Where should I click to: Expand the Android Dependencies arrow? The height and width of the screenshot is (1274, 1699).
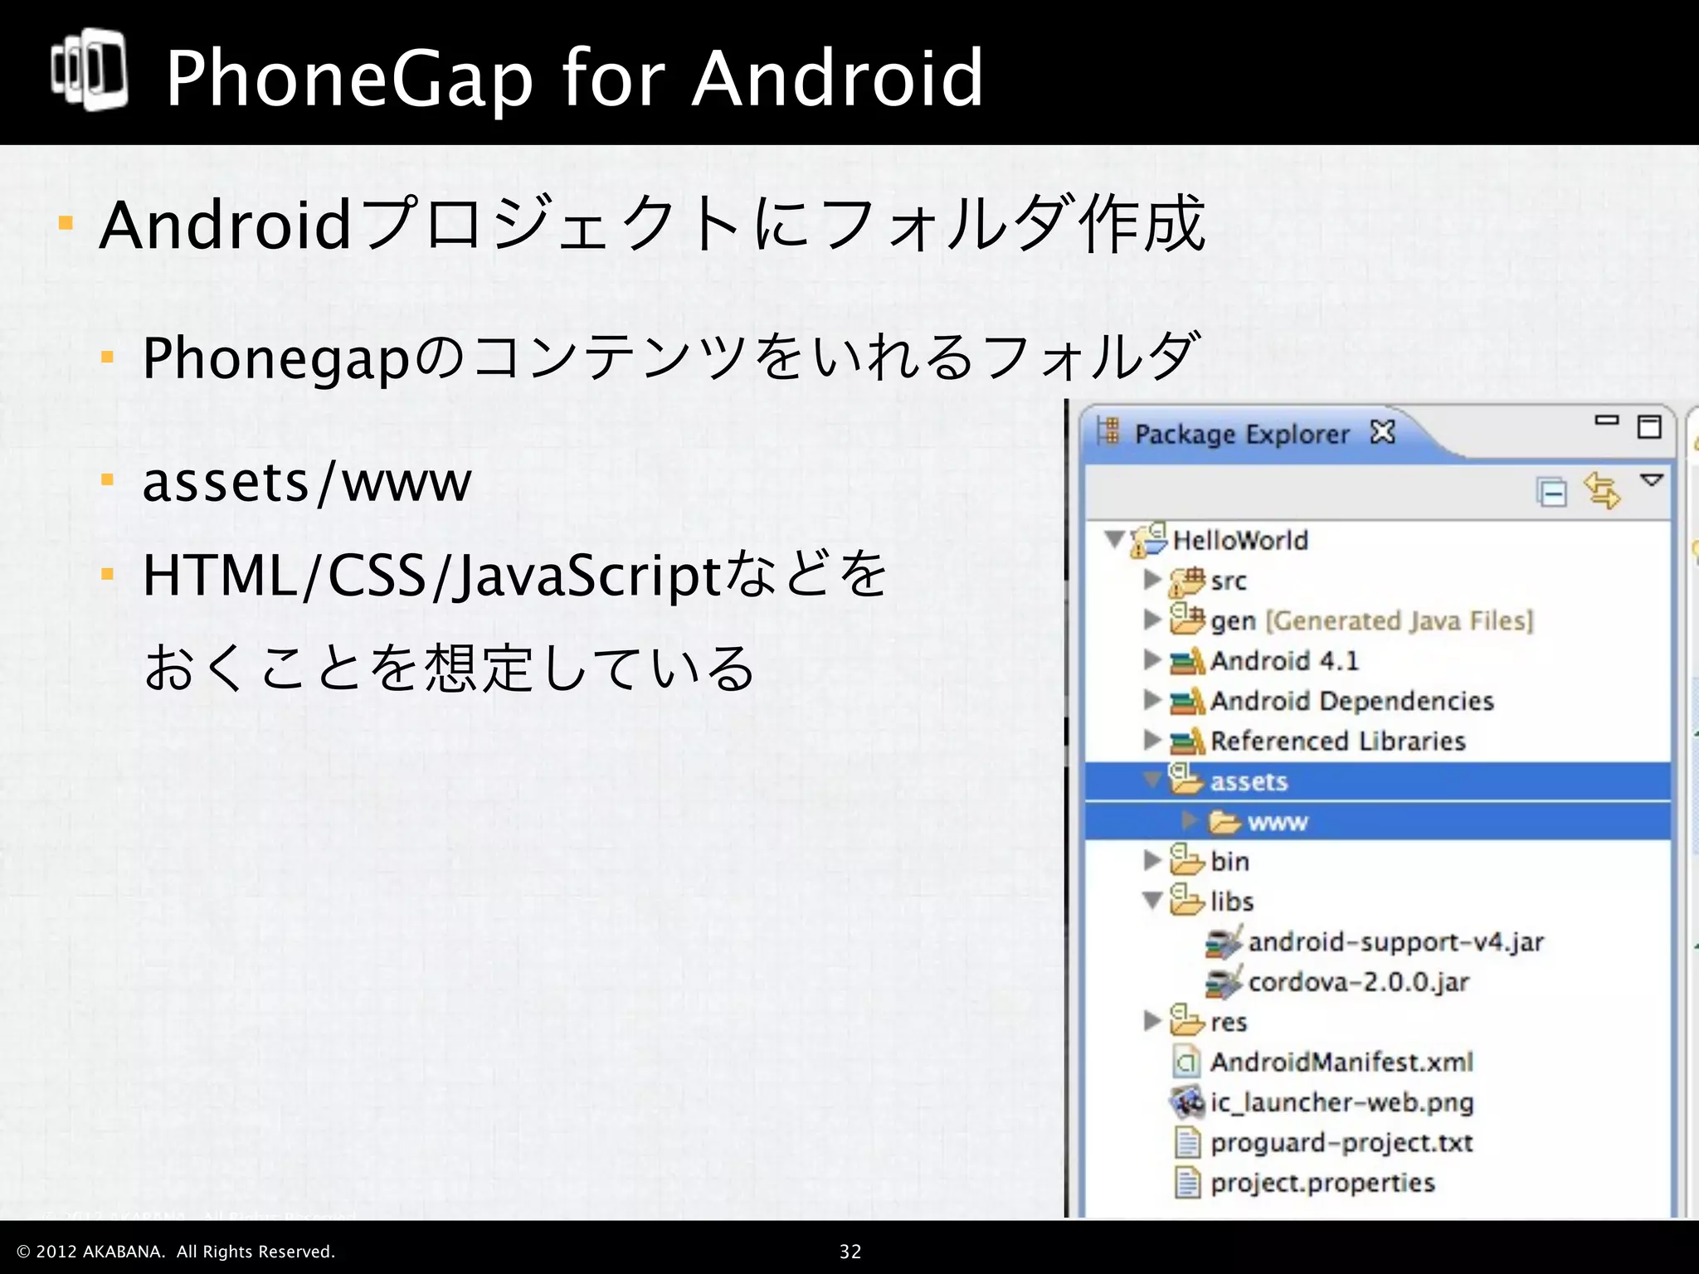point(1151,699)
